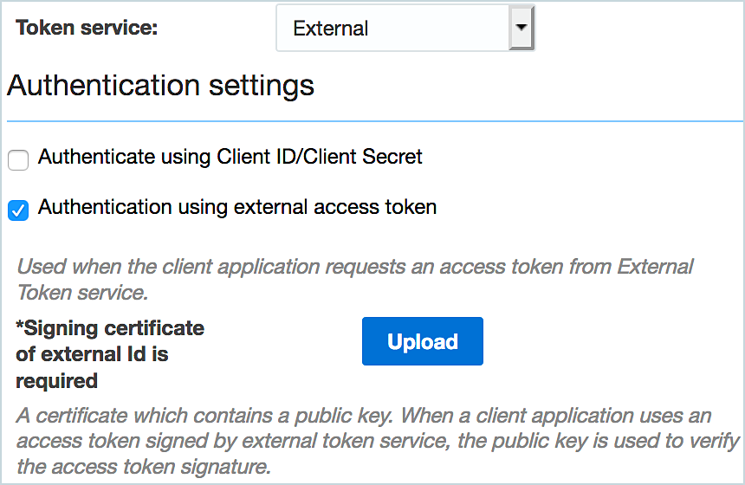Click the dropdown arrow next to External
Image resolution: width=745 pixels, height=485 pixels.
pos(521,28)
